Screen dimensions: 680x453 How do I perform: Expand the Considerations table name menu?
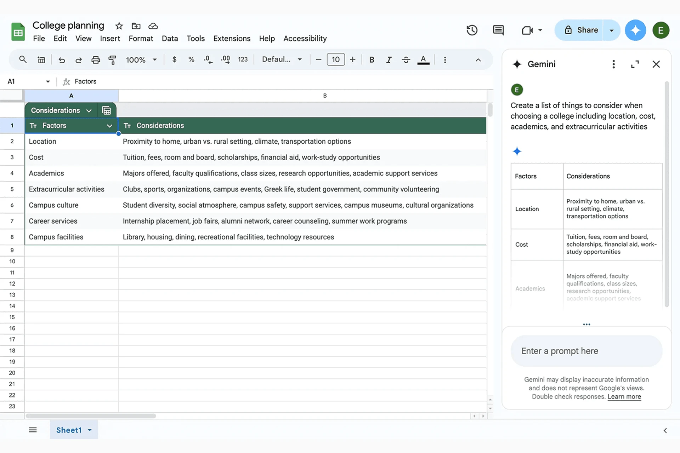[x=89, y=110]
